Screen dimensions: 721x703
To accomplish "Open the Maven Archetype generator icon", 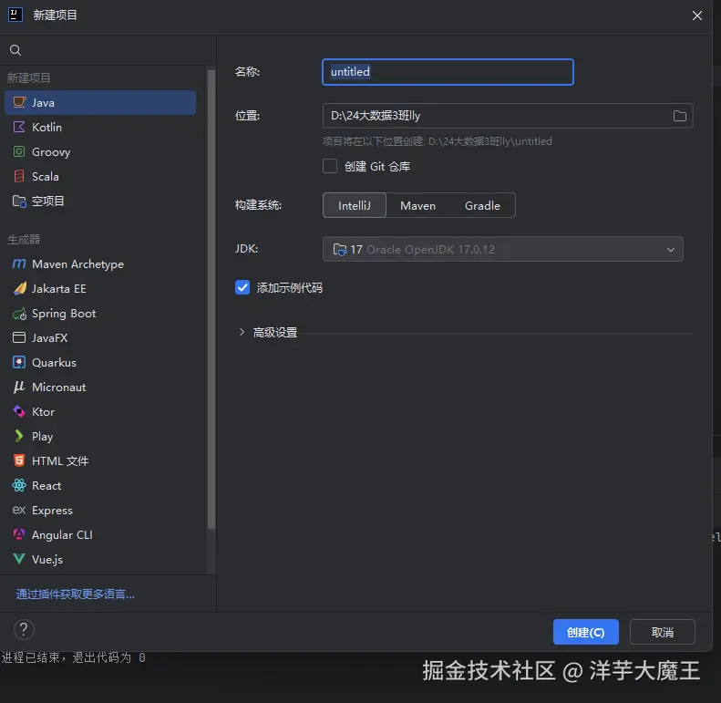I will [19, 264].
